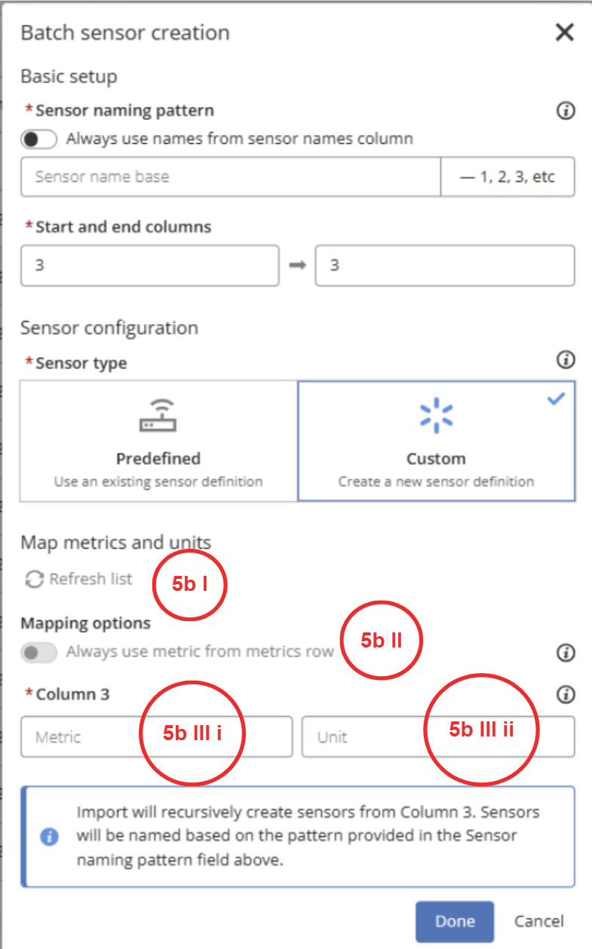Click the Refresh list circular arrows icon
Image resolution: width=592 pixels, height=949 pixels.
click(x=34, y=580)
